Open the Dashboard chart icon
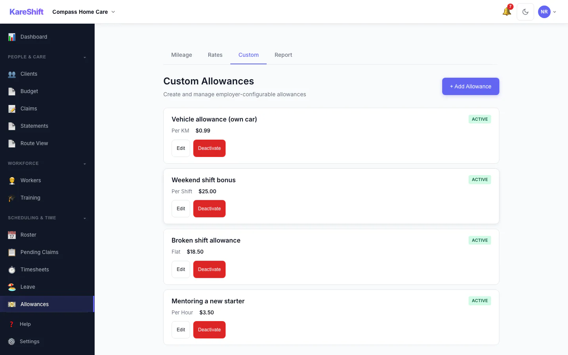The height and width of the screenshot is (355, 568). tap(12, 37)
